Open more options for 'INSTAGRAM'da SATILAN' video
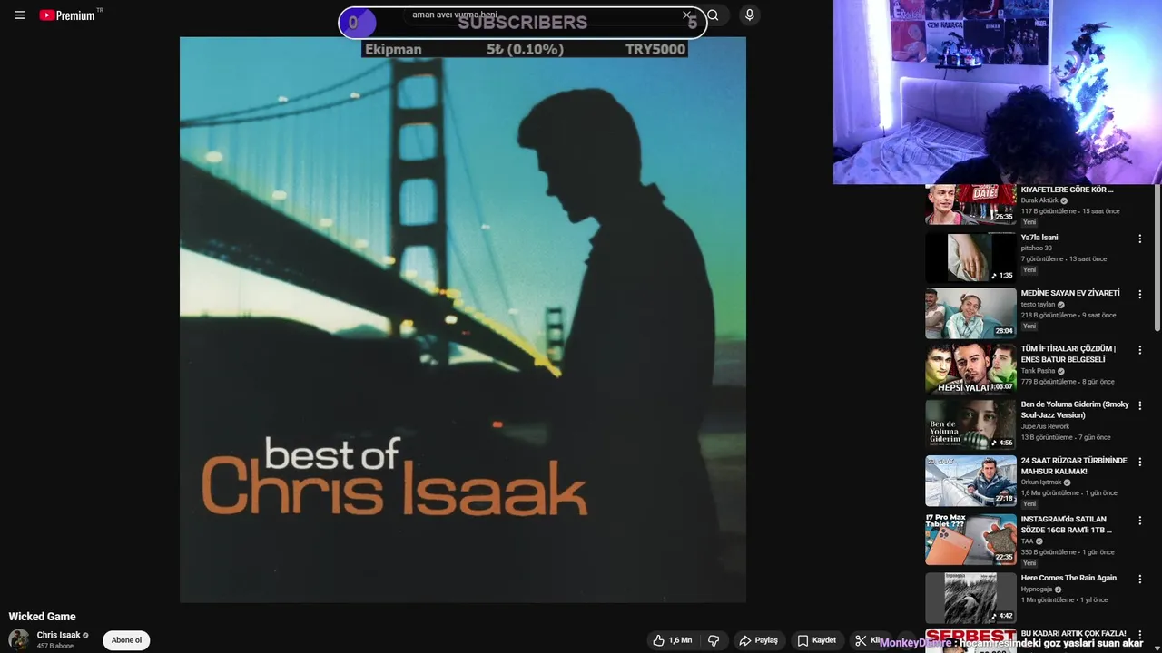Image resolution: width=1162 pixels, height=653 pixels. (x=1140, y=521)
